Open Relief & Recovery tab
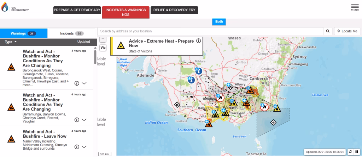Viewport: 362px width, 157px height. [x=174, y=10]
